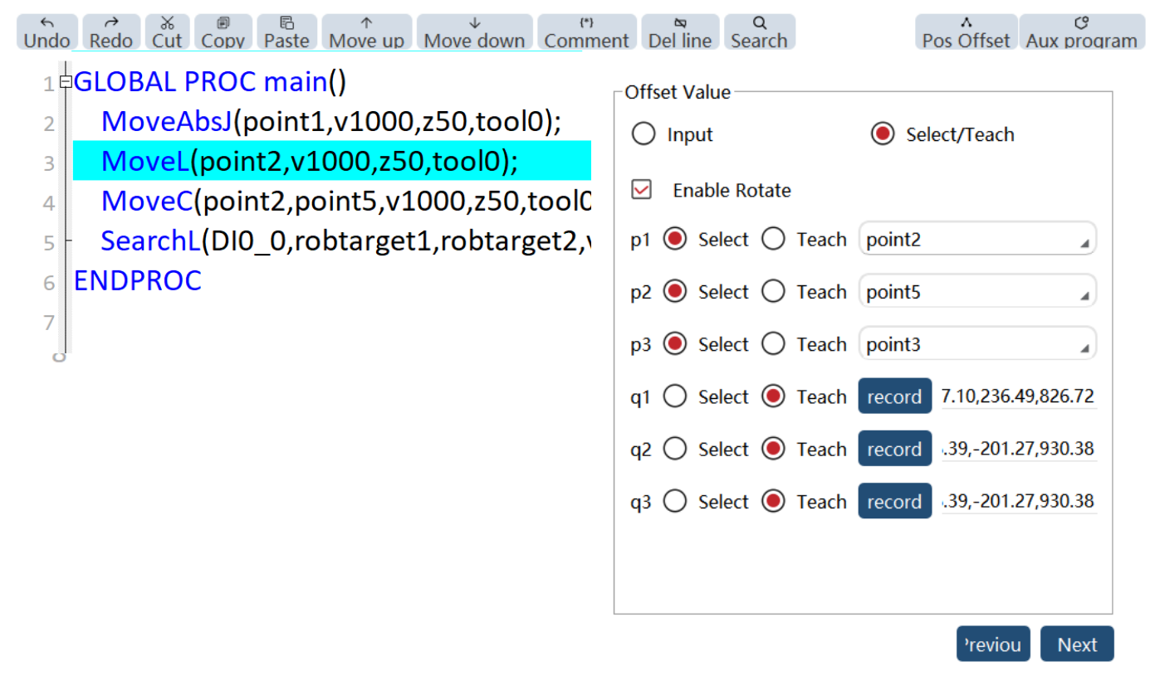Open the Aux program tool
1155x700 pixels.
click(x=1082, y=32)
